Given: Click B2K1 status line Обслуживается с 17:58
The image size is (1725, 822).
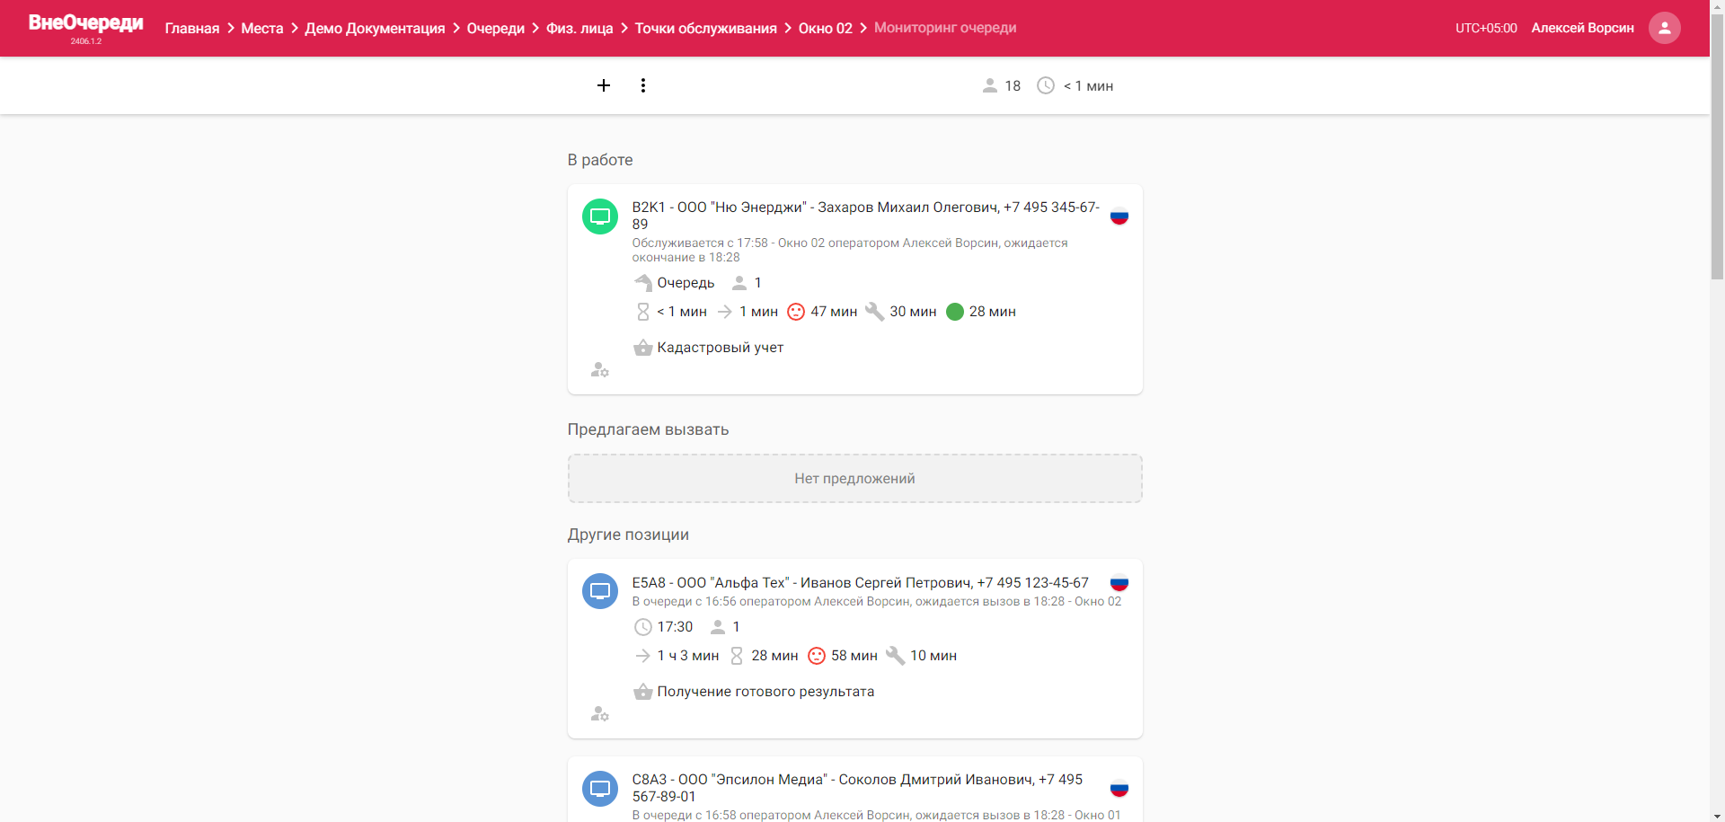Looking at the screenshot, I should (850, 250).
